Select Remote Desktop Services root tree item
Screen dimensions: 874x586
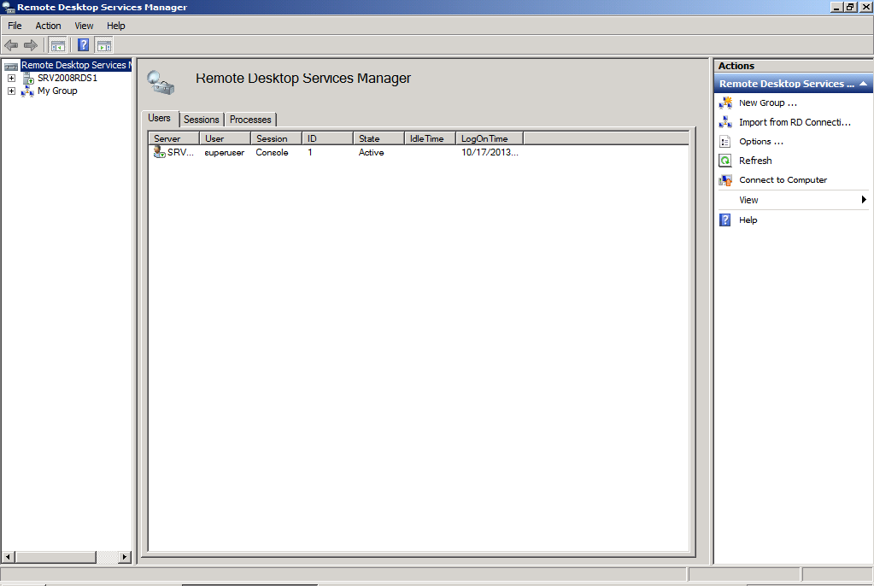(x=76, y=65)
